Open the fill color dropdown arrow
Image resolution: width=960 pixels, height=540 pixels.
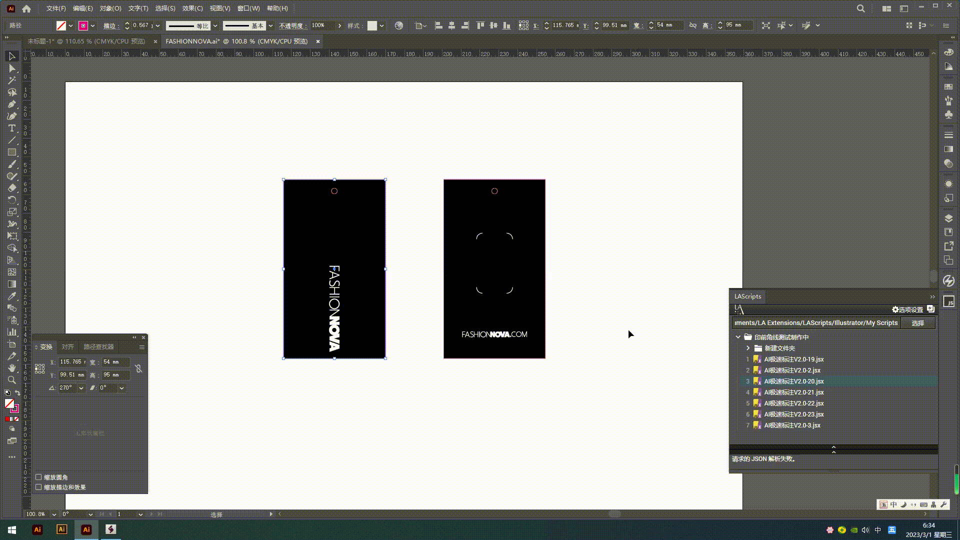(70, 25)
